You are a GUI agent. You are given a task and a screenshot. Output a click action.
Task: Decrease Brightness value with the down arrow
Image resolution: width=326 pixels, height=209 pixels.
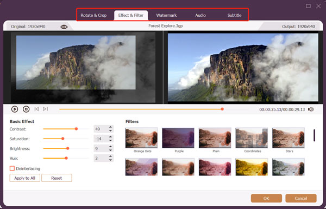[110, 150]
